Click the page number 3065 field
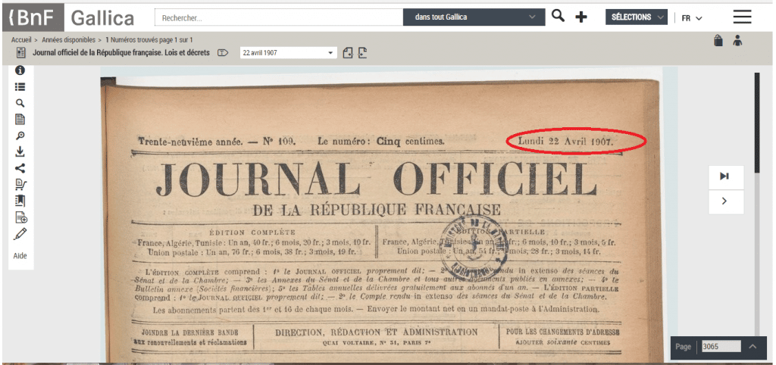The width and height of the screenshot is (776, 365). [x=721, y=347]
